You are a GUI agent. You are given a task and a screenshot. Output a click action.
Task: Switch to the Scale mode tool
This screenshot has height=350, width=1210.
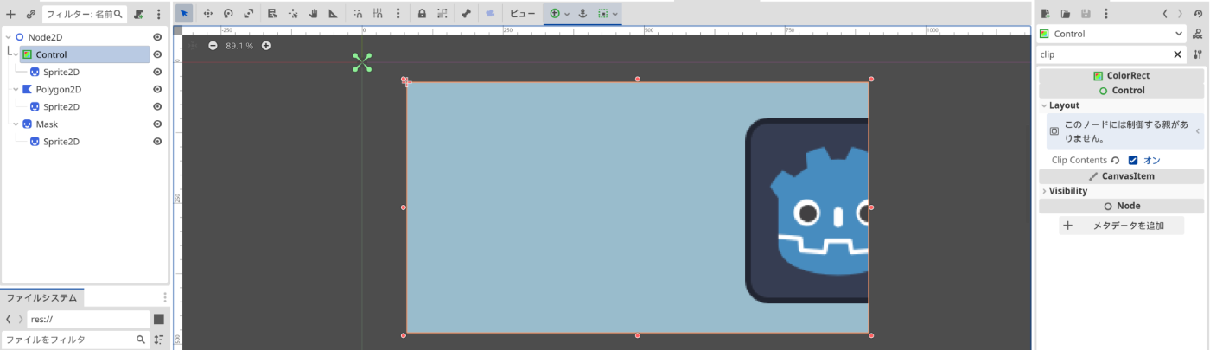[x=249, y=14]
